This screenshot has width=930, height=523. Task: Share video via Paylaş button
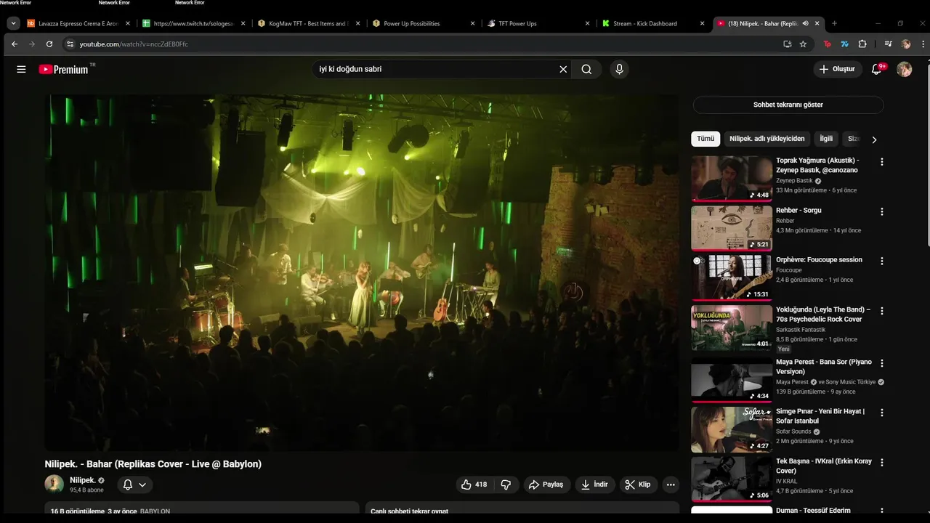point(546,485)
